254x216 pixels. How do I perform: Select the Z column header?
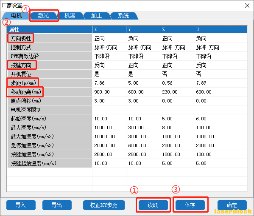[x=177, y=29]
